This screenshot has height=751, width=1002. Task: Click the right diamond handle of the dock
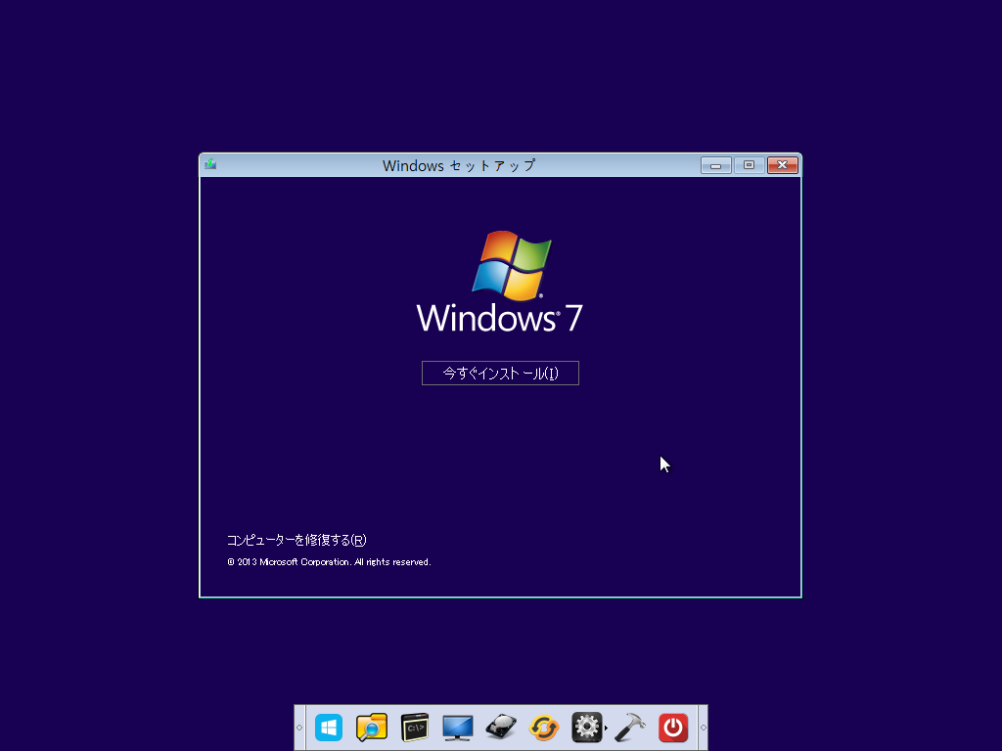click(x=703, y=728)
